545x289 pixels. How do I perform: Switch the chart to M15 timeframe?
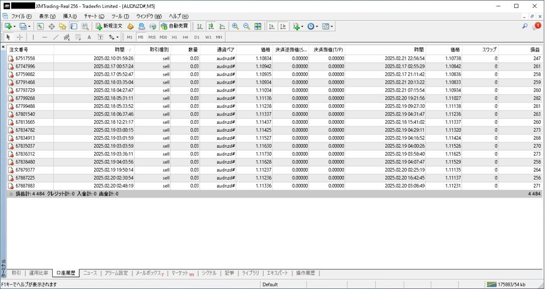[152, 37]
